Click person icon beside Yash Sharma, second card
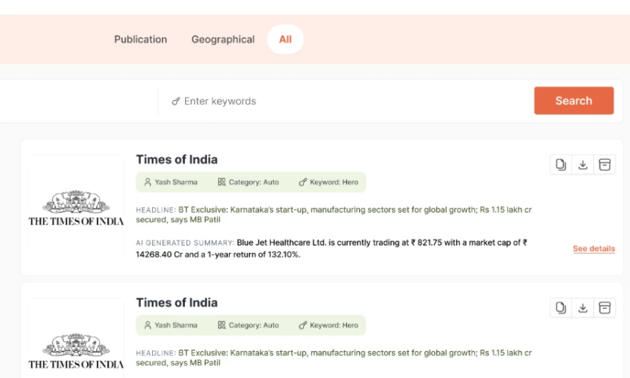 pyautogui.click(x=147, y=325)
